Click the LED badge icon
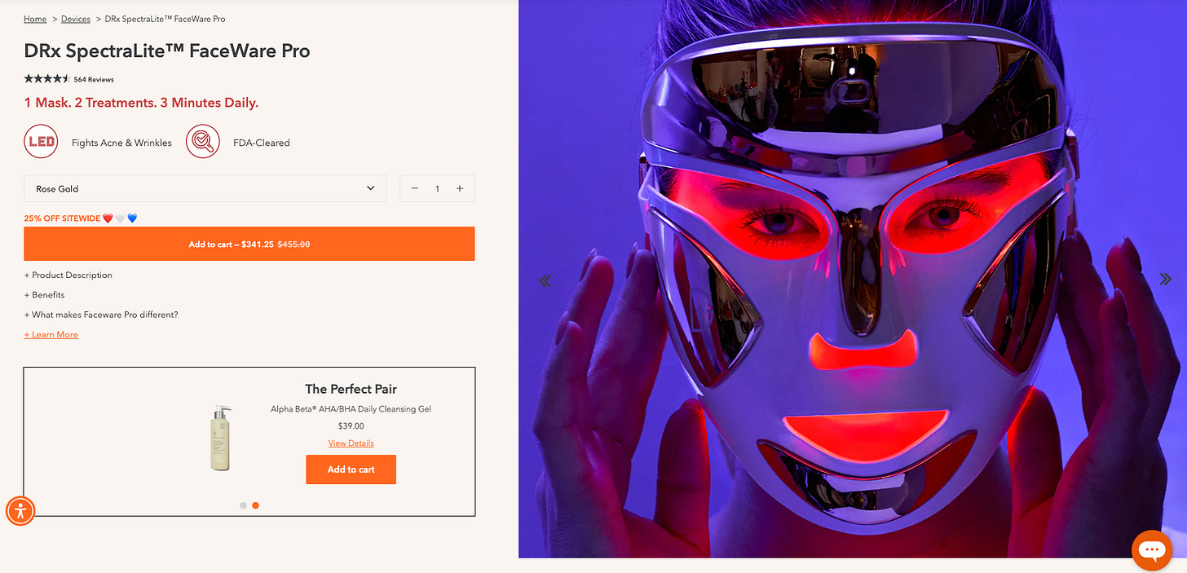Image resolution: width=1187 pixels, height=573 pixels. [x=42, y=142]
